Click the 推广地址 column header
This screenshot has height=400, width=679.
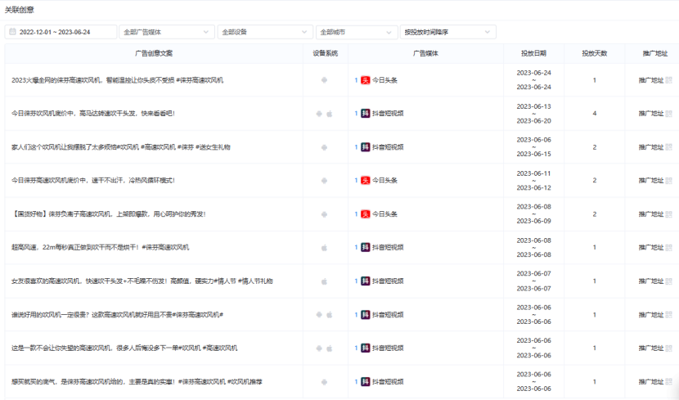(655, 53)
